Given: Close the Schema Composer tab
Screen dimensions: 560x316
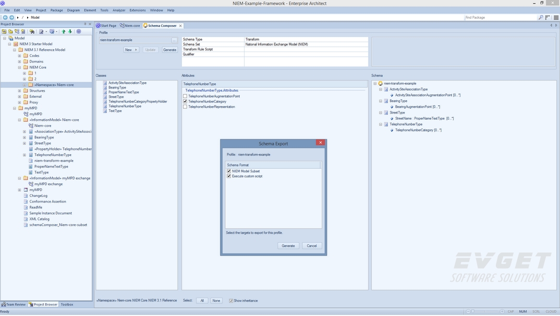Looking at the screenshot, I should [180, 26].
